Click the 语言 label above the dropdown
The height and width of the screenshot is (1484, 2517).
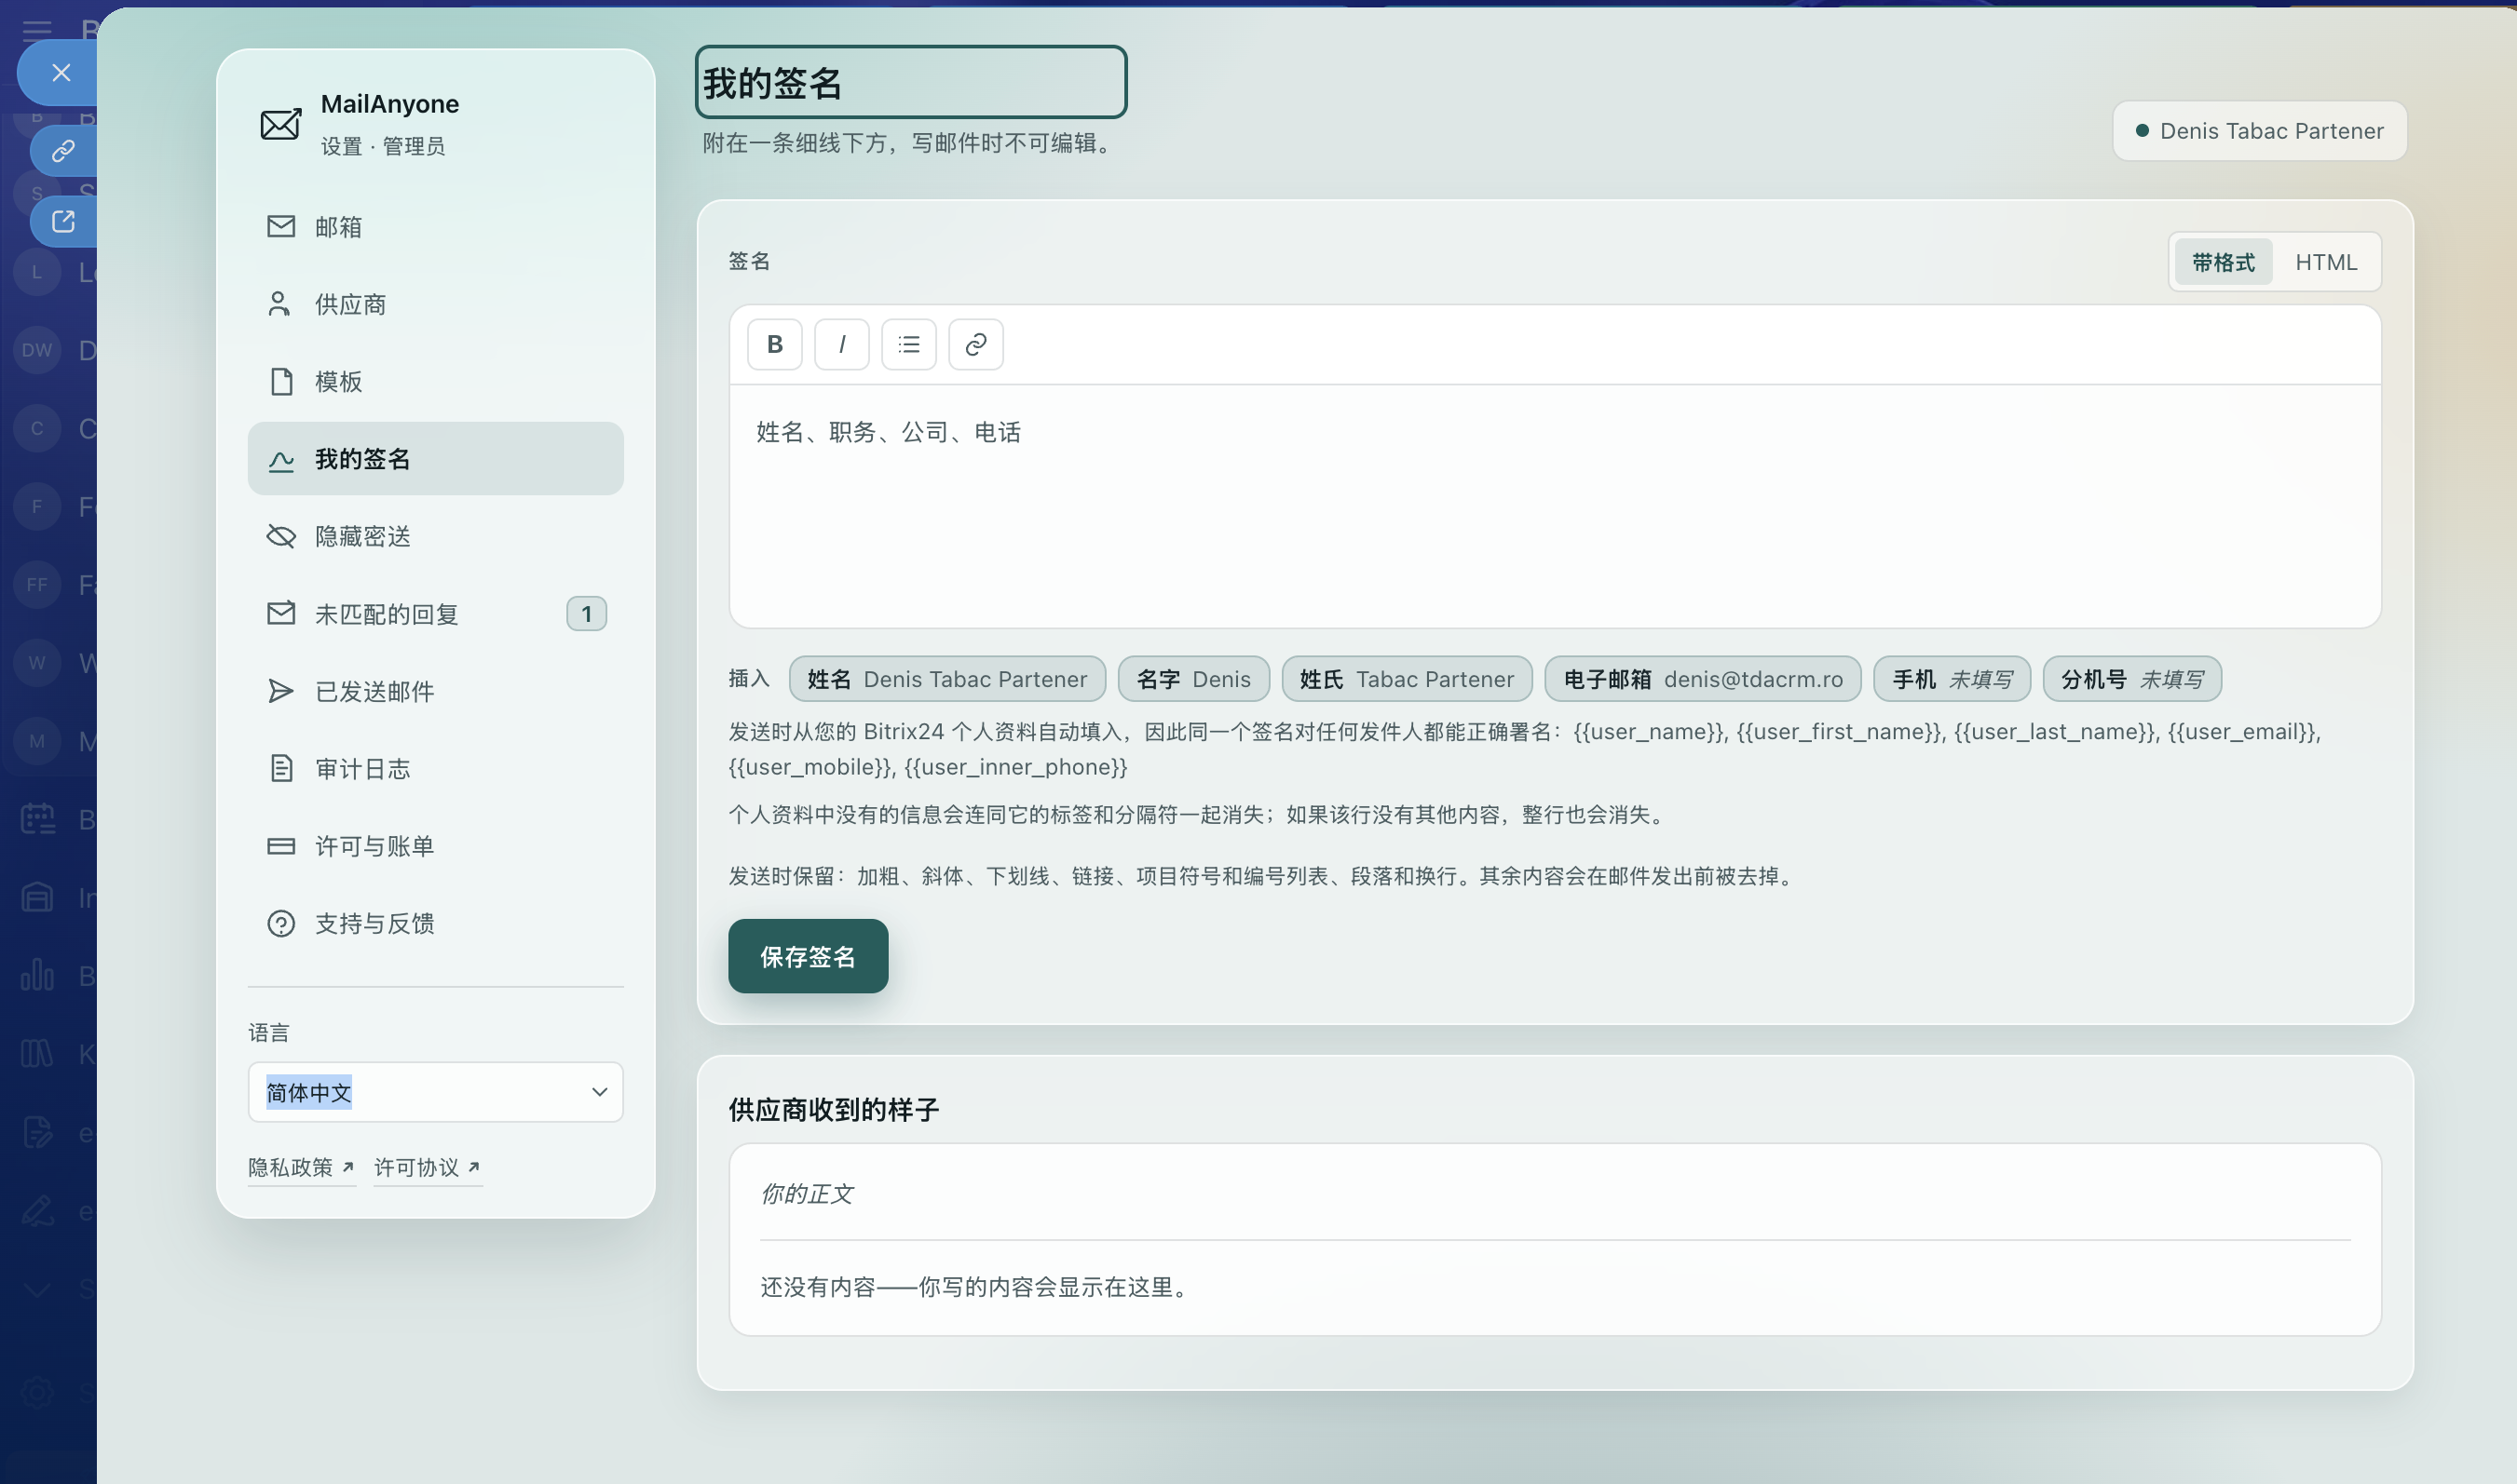click(x=269, y=1032)
